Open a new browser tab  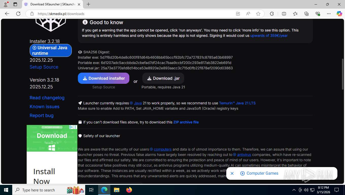[88, 4]
